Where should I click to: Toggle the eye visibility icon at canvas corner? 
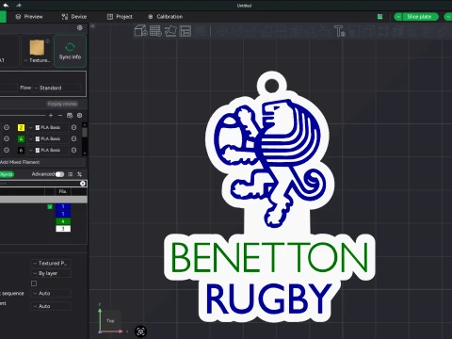tap(92, 26)
